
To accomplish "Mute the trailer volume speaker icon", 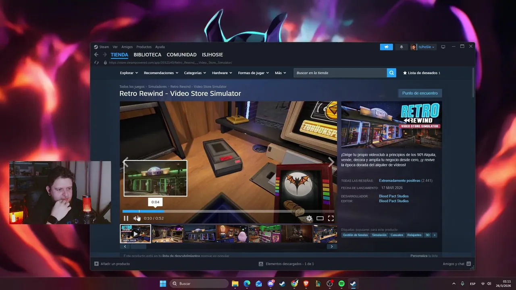I will (136, 218).
